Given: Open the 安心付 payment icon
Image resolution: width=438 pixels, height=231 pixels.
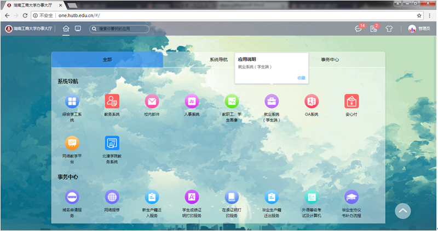Looking at the screenshot, I should coord(351,101).
